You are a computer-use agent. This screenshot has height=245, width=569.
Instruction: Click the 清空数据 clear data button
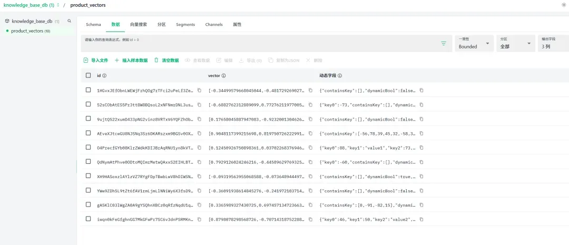click(166, 61)
